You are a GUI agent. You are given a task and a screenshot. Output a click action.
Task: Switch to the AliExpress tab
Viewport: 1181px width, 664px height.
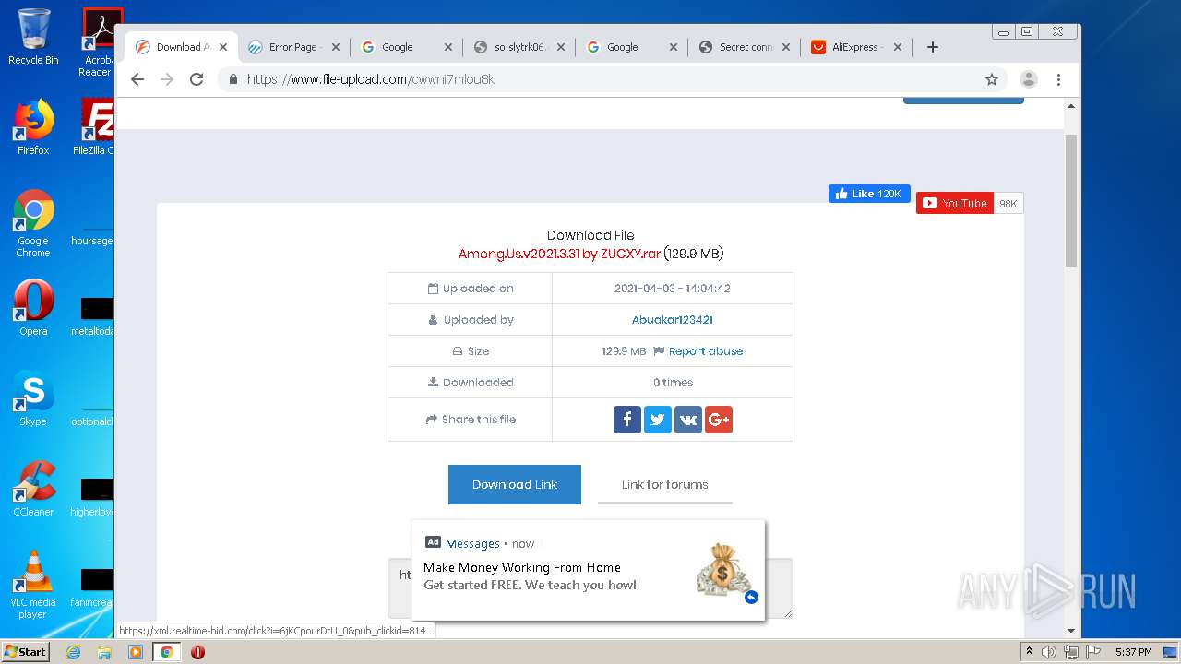click(857, 47)
